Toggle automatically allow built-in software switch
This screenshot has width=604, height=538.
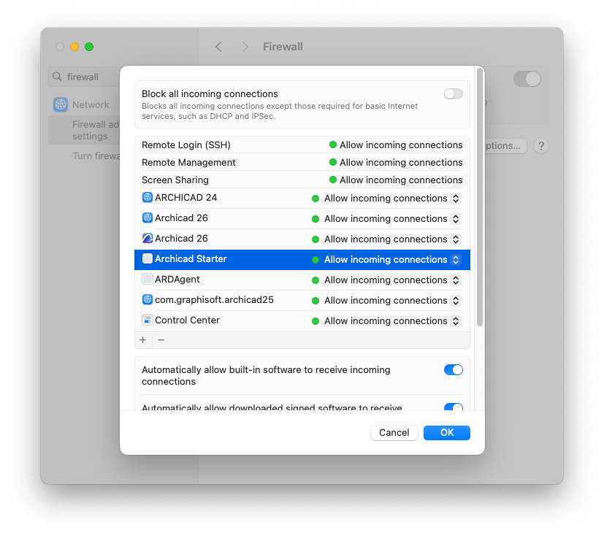click(454, 369)
